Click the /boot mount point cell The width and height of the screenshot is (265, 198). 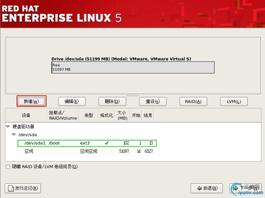pyautogui.click(x=54, y=143)
